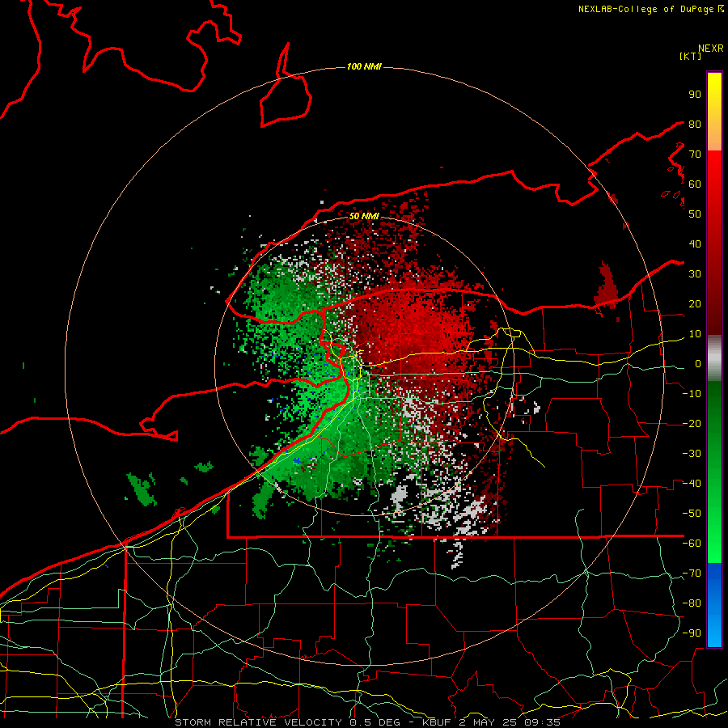Click the -70 value on the velocity legend
Viewport: 728px width, 728px height.
tap(692, 574)
